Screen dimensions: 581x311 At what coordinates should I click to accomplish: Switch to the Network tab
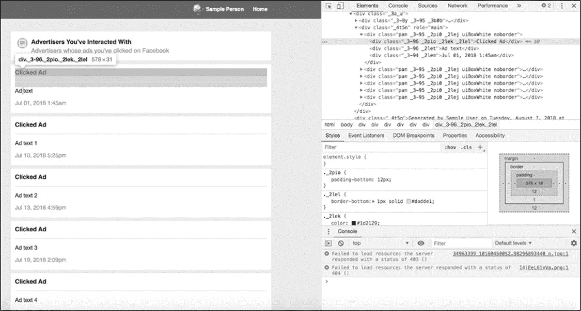[x=457, y=6]
